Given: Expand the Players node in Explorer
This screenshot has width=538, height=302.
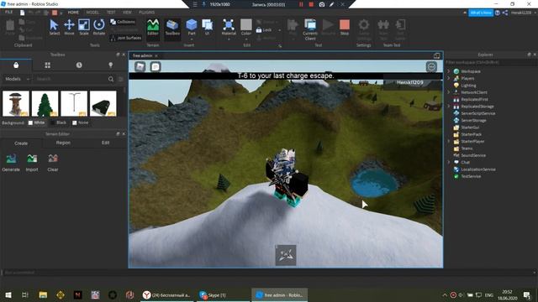Looking at the screenshot, I should (x=448, y=78).
